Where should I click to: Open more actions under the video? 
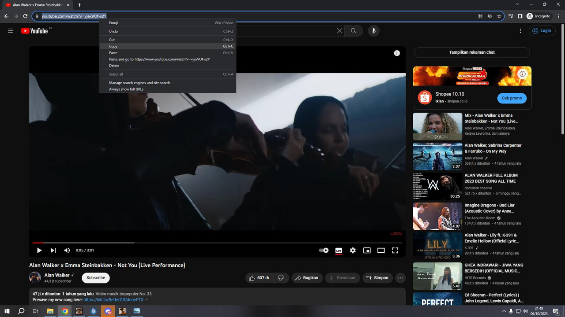pyautogui.click(x=400, y=278)
